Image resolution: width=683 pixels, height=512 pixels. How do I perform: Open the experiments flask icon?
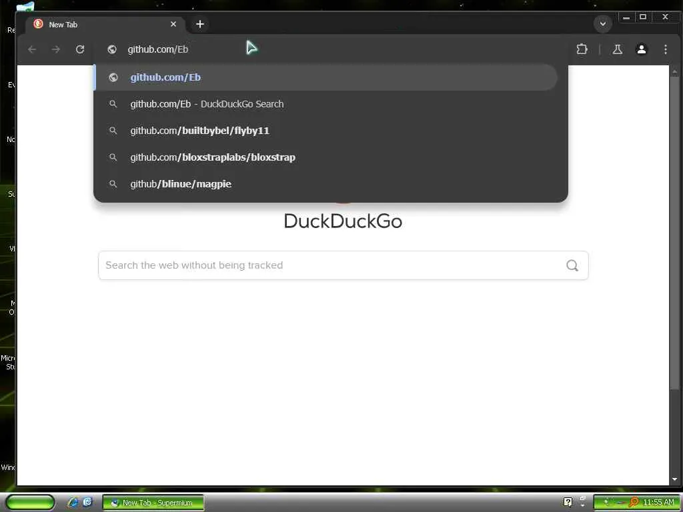coord(617,49)
